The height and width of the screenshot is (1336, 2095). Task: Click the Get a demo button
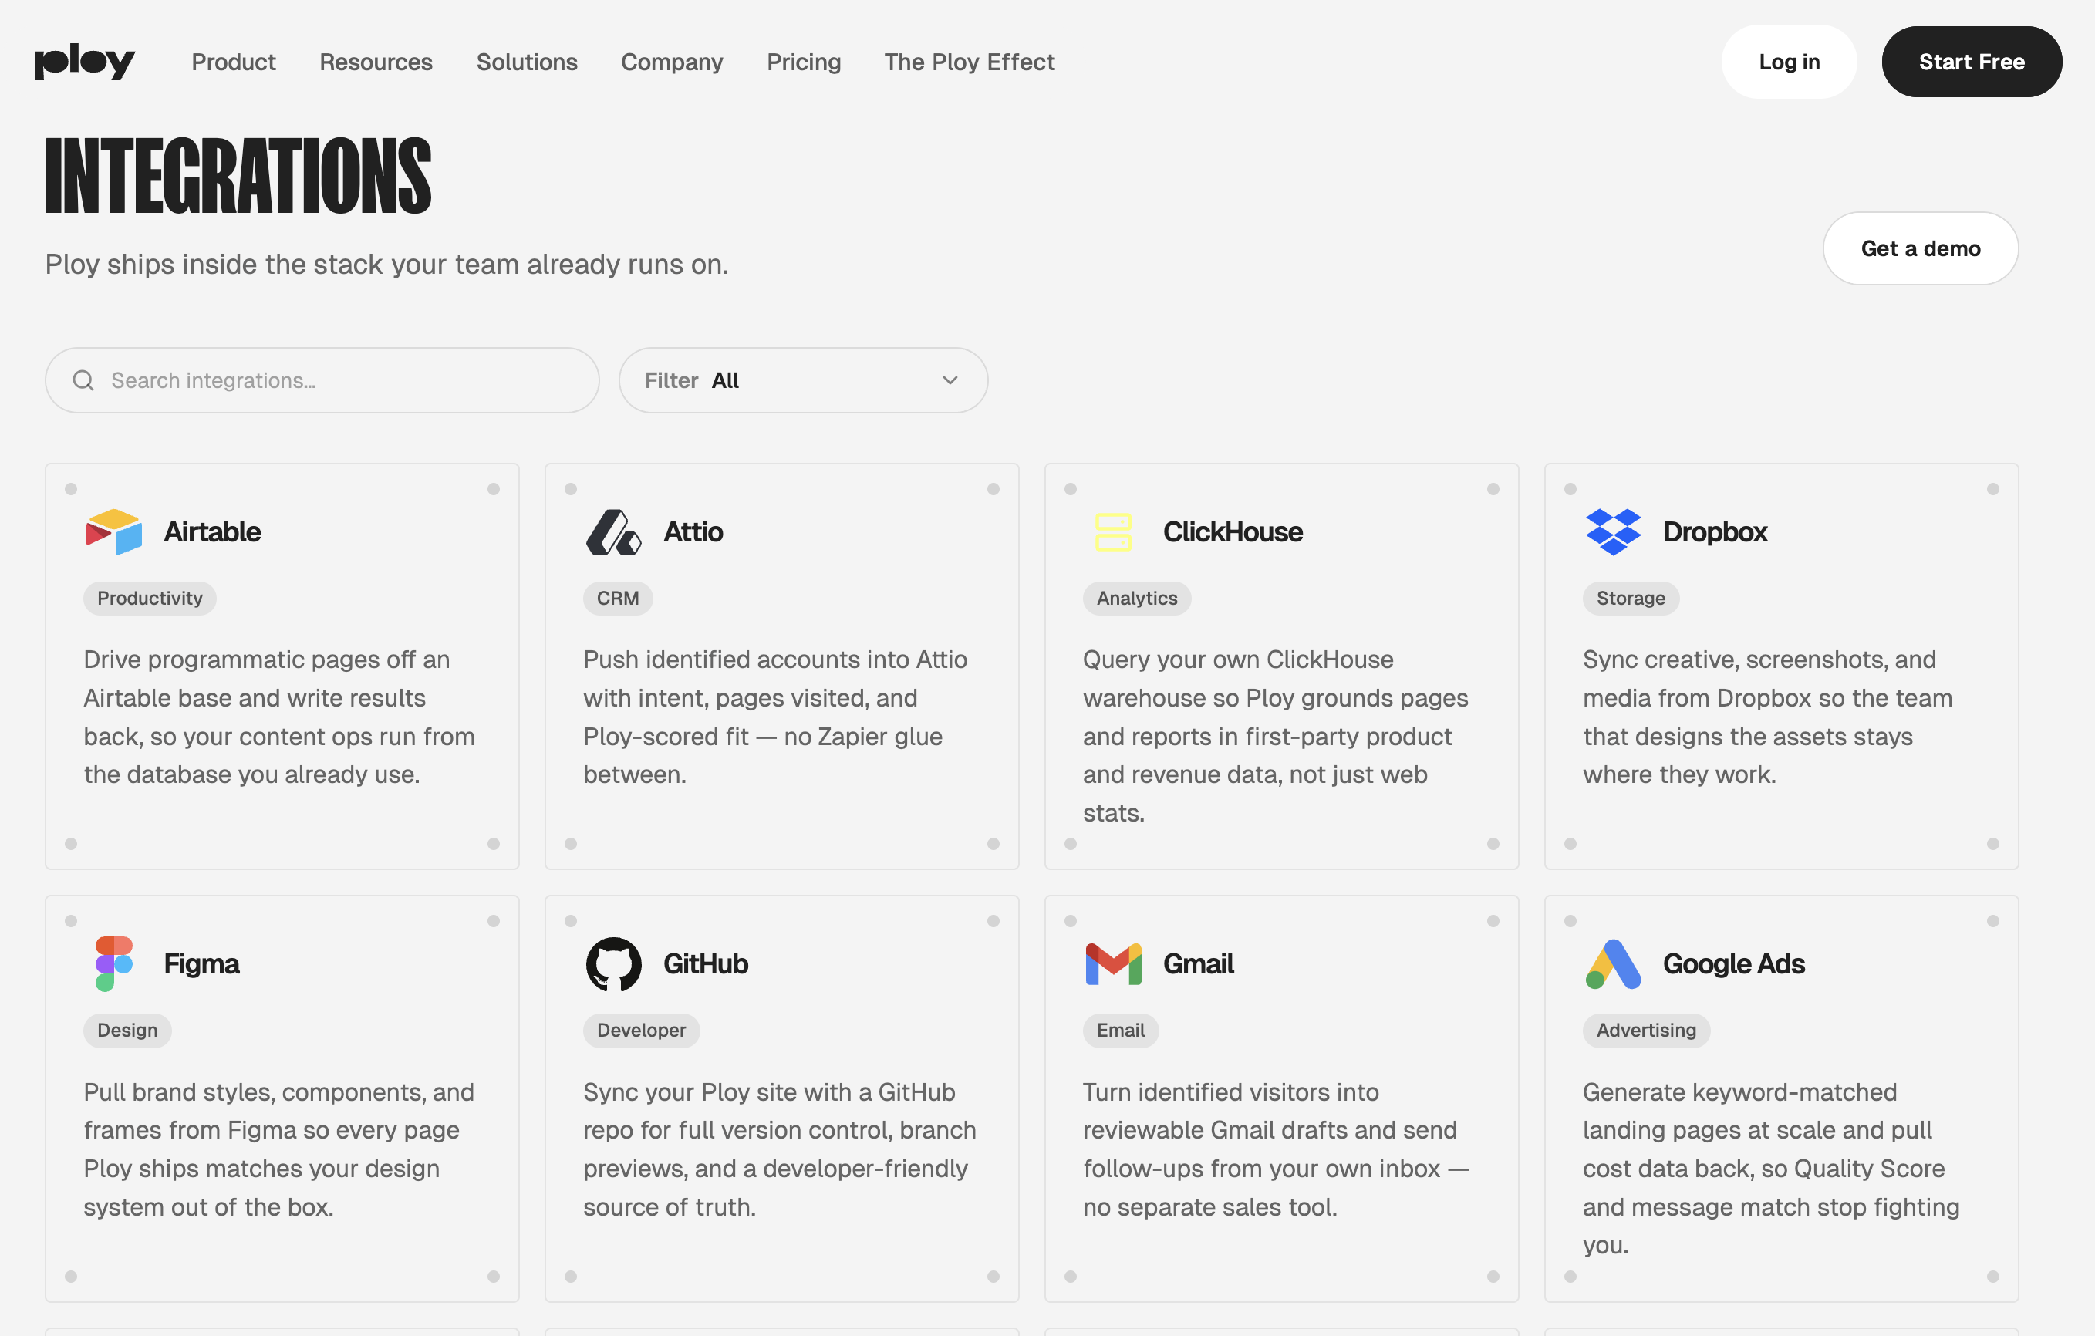[1920, 248]
